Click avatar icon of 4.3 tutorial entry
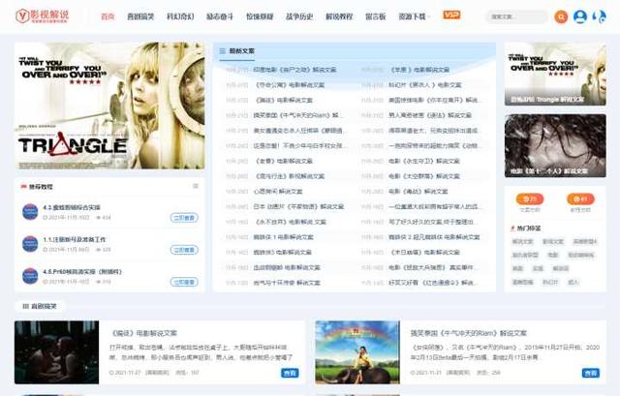Image resolution: width=620 pixels, height=396 pixels. pos(30,212)
